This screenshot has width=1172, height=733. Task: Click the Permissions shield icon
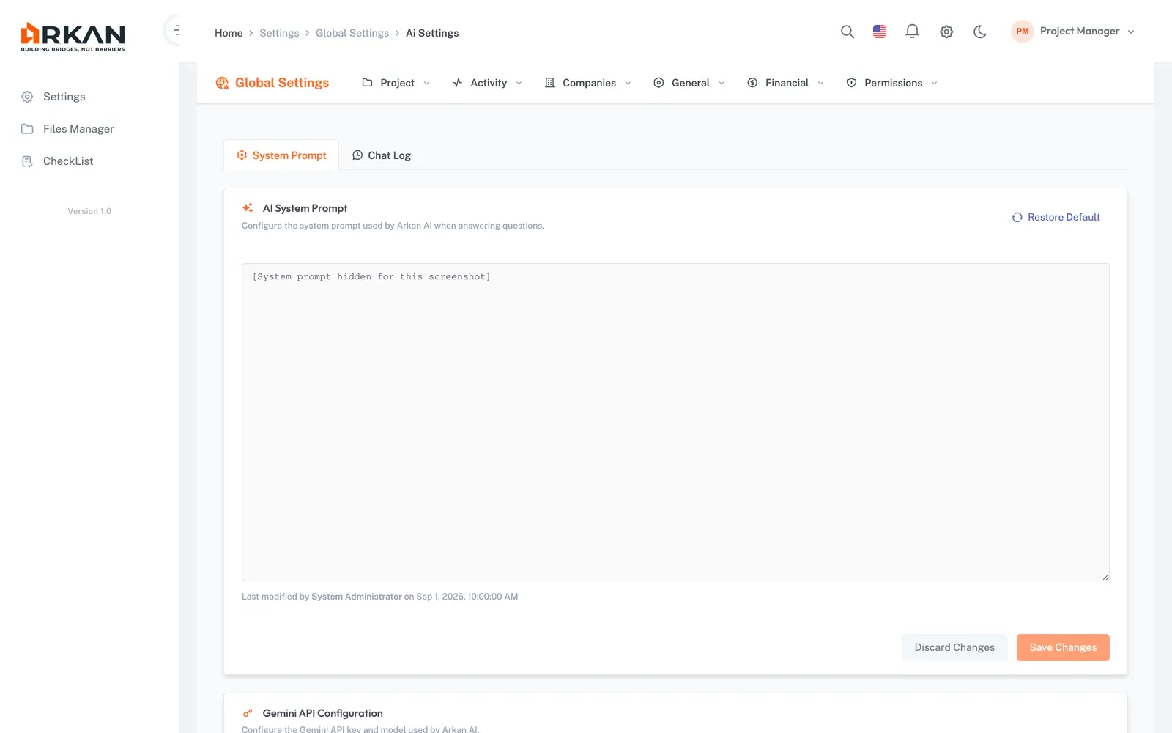pos(851,83)
